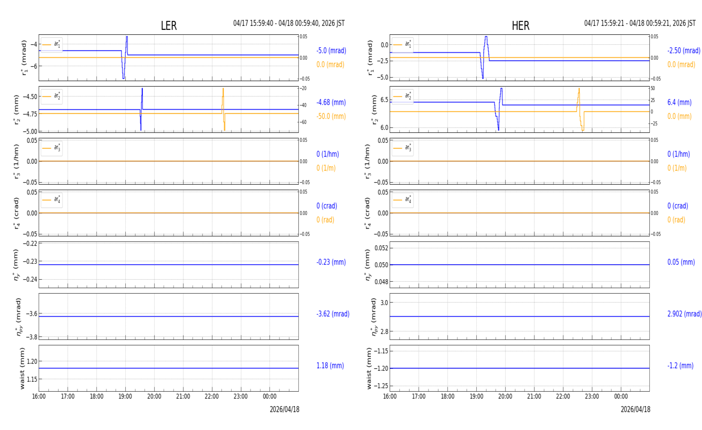702x430 pixels.
Task: Click the LER 0 (rad) value
Action: click(325, 220)
